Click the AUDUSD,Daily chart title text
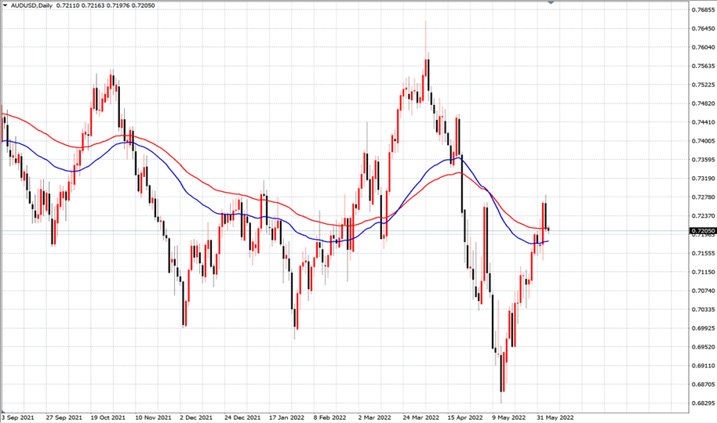The image size is (717, 423). [x=31, y=5]
